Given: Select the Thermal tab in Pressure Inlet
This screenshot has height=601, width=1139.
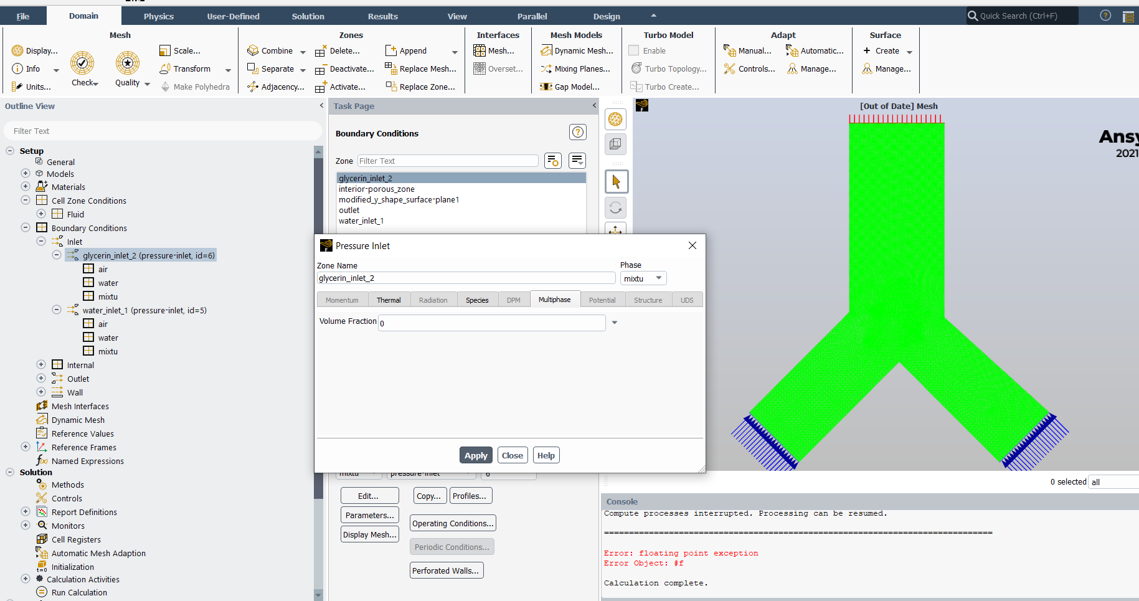Looking at the screenshot, I should click(389, 300).
